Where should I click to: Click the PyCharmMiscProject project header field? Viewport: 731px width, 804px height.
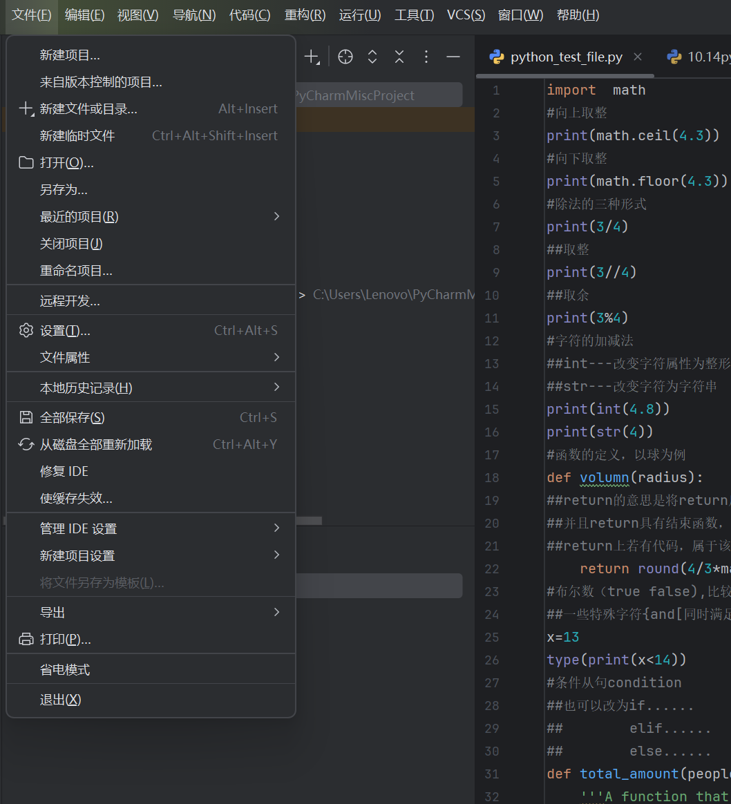(379, 95)
